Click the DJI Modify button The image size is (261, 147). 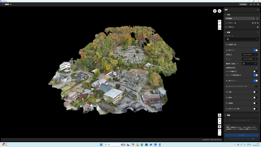coord(243,4)
